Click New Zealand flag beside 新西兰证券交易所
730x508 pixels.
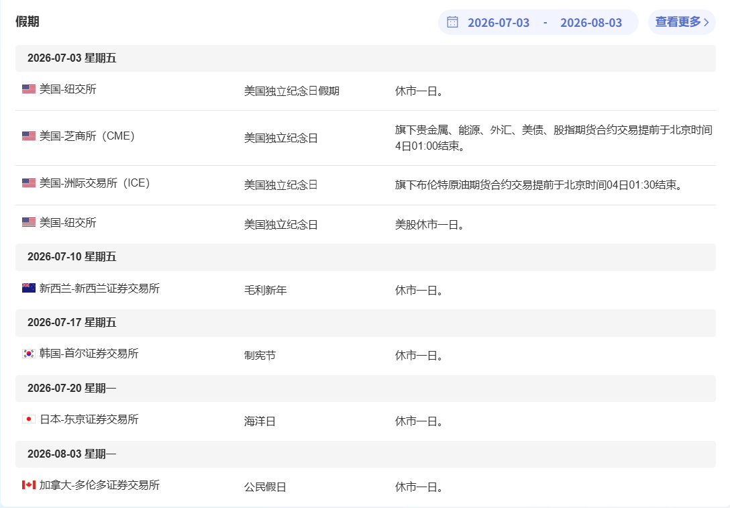[x=29, y=288]
